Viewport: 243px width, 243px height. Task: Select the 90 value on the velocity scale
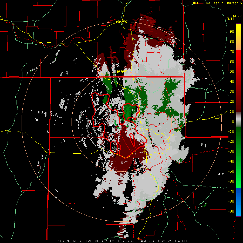(232, 32)
